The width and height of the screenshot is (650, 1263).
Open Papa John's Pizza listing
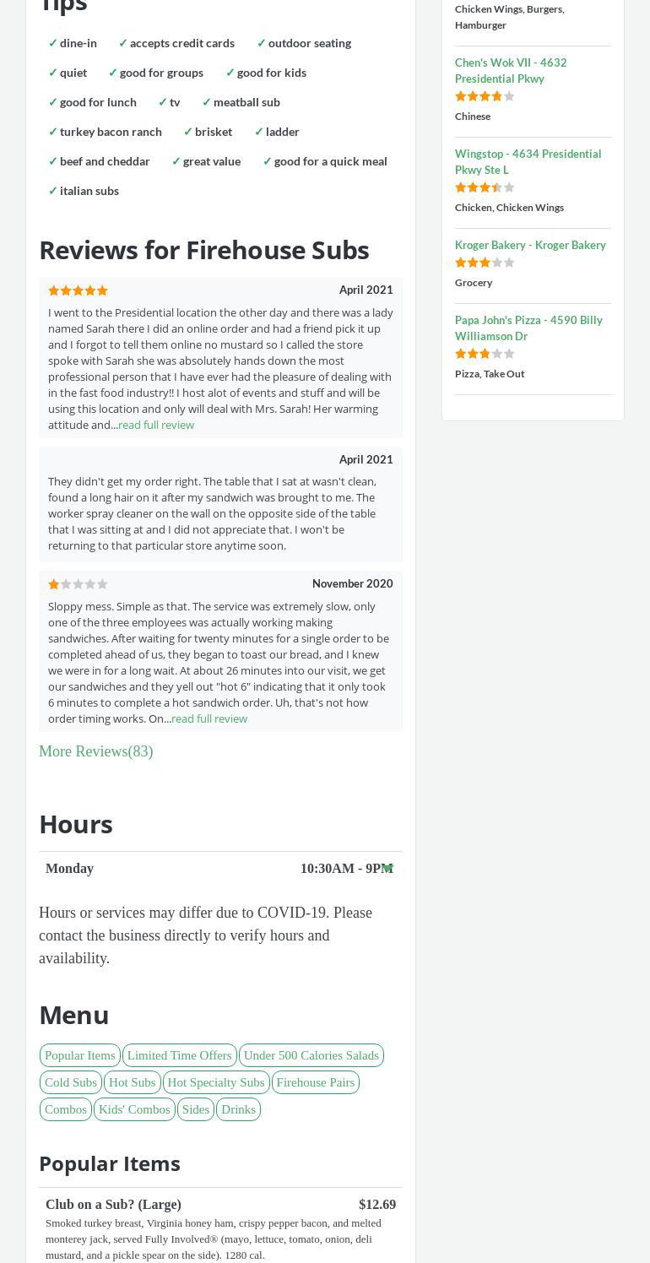click(528, 328)
